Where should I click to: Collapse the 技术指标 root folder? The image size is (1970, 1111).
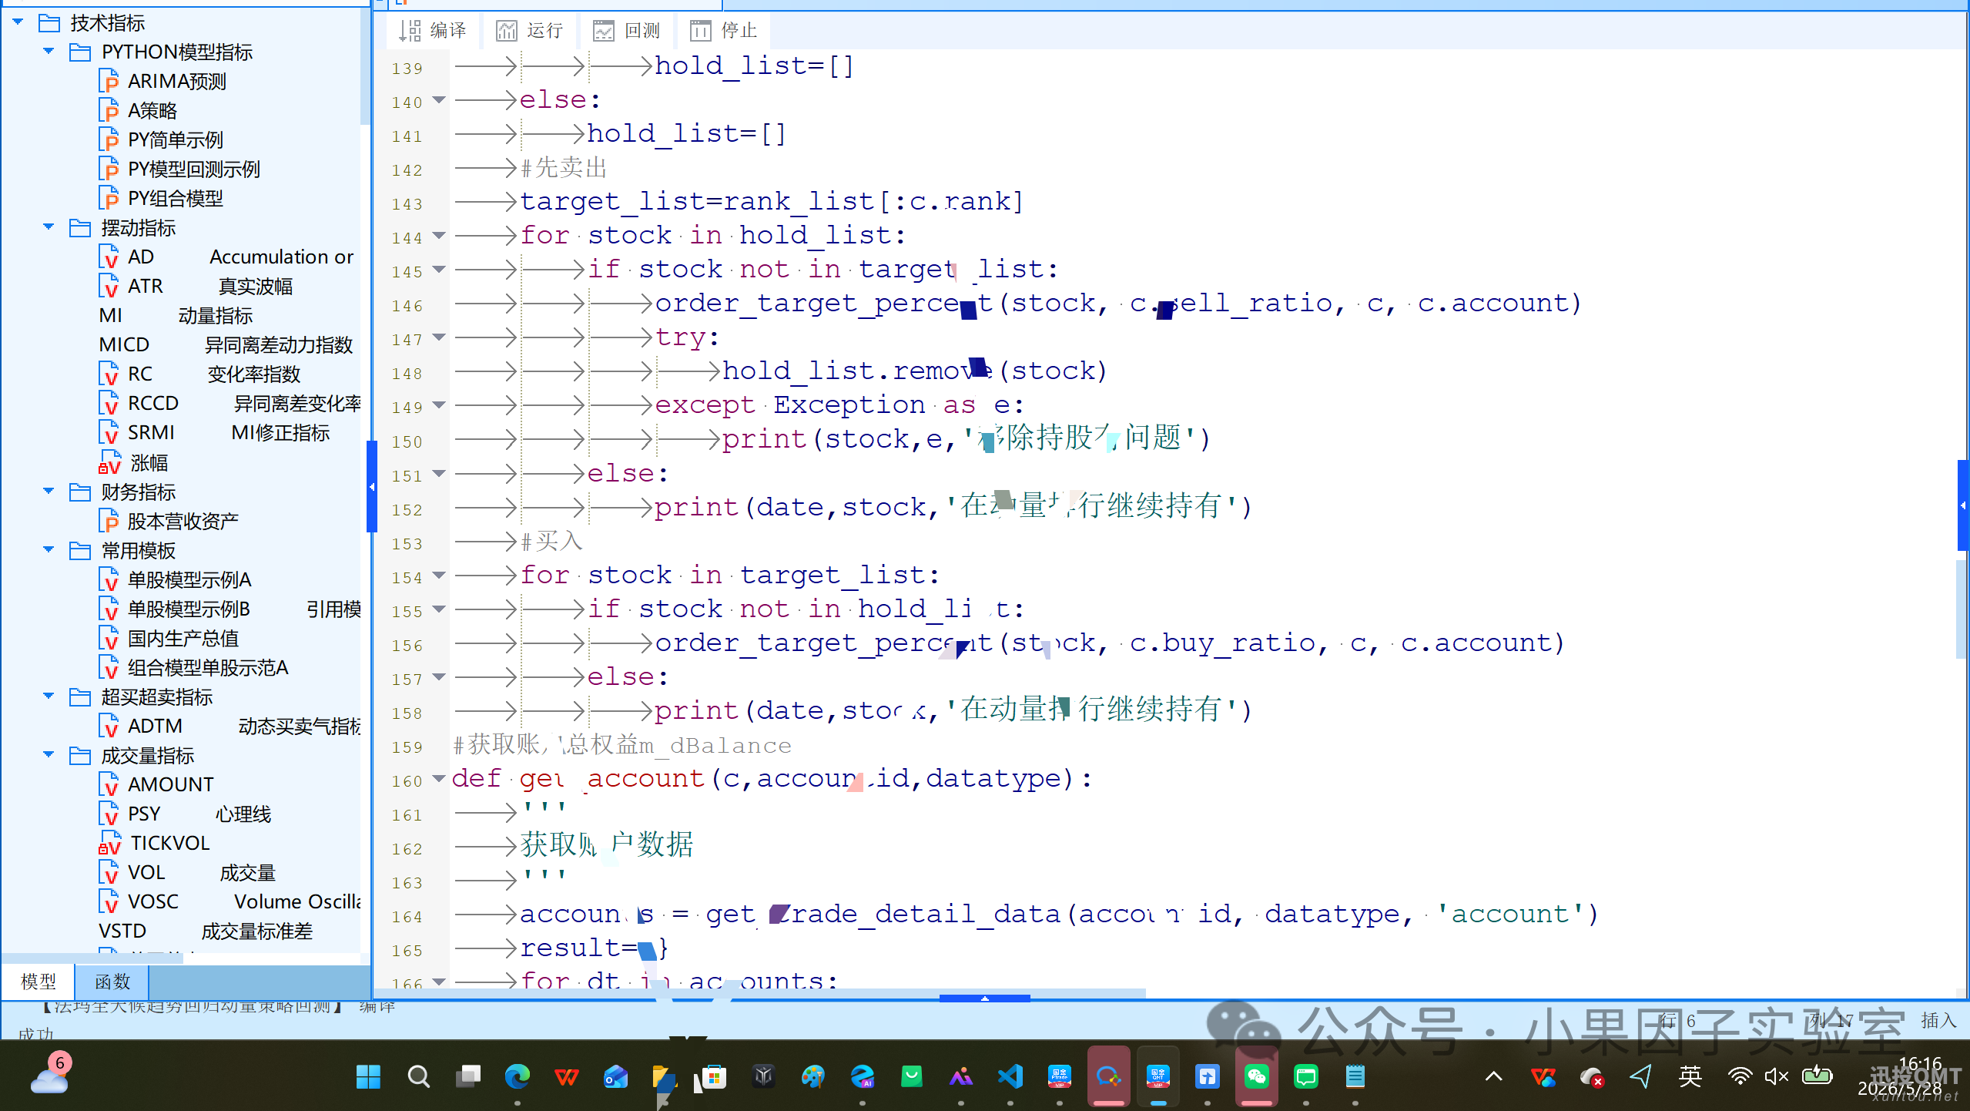18,22
